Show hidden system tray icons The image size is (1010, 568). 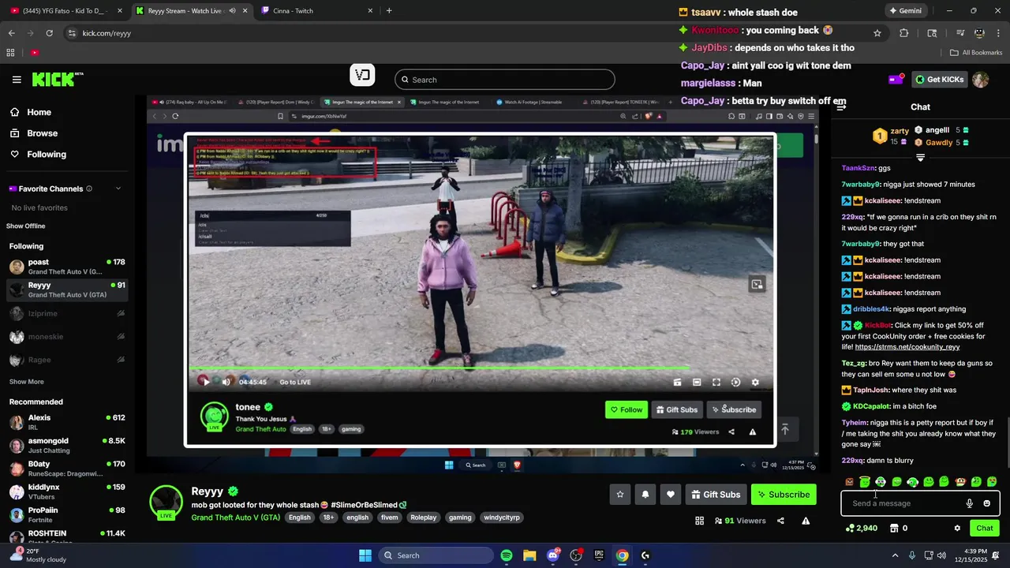tap(895, 555)
